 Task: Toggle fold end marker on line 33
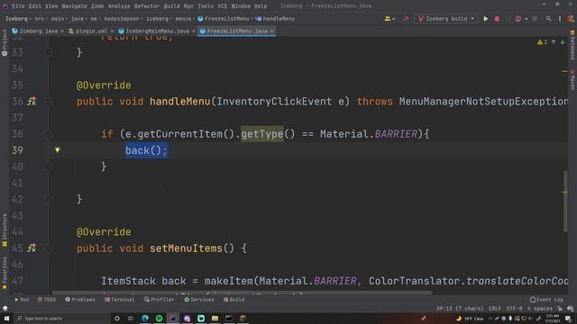pos(48,52)
